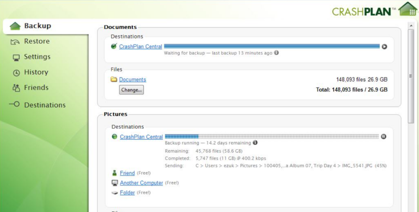Click 'Waiting for backup' status text
This screenshot has width=419, height=212.
[218, 53]
